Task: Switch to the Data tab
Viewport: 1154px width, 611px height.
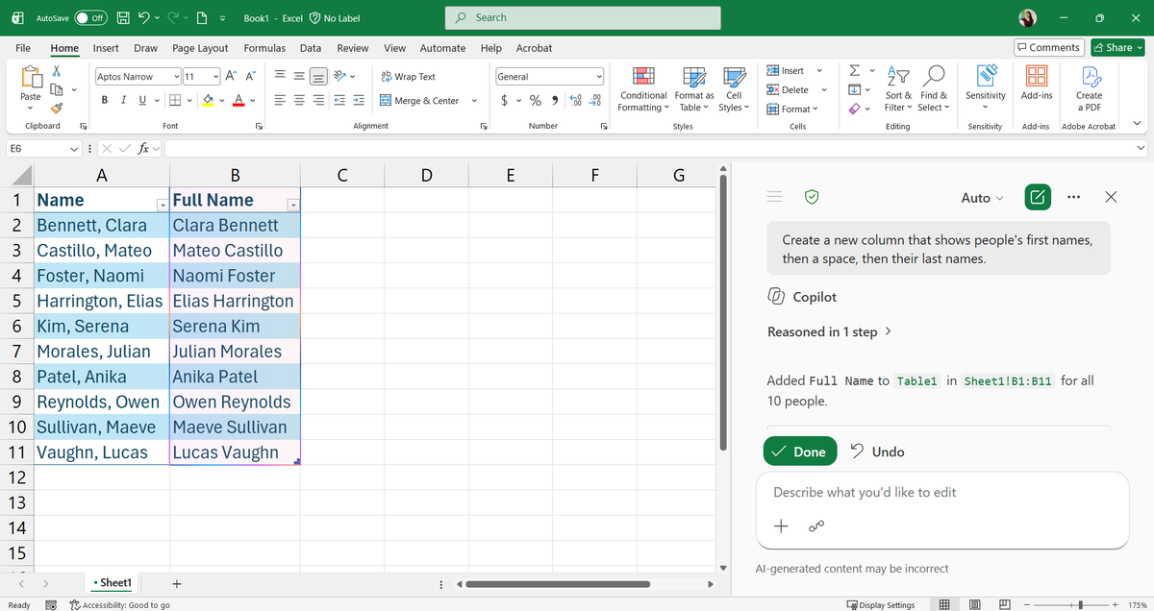Action: tap(311, 48)
